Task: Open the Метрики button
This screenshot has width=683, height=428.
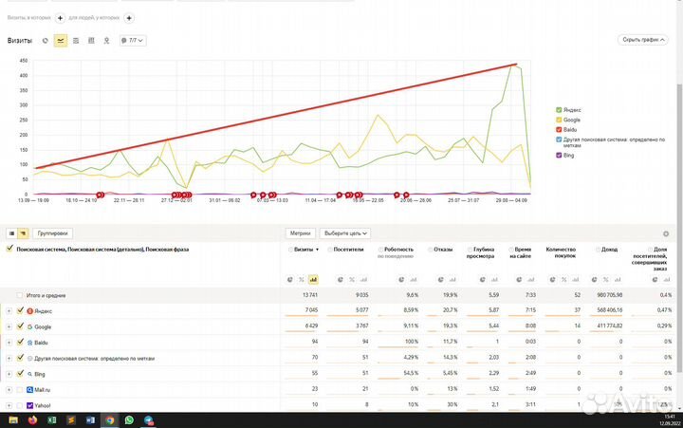Action: tap(300, 233)
